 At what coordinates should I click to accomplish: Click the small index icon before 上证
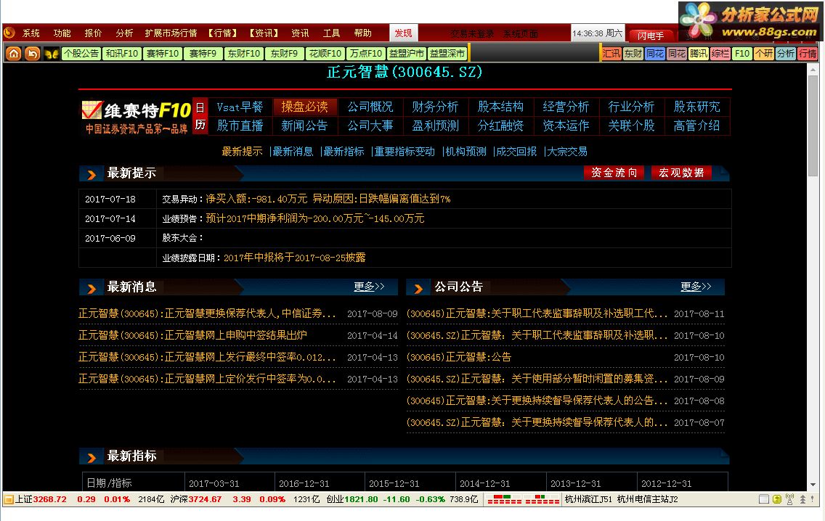click(x=9, y=499)
